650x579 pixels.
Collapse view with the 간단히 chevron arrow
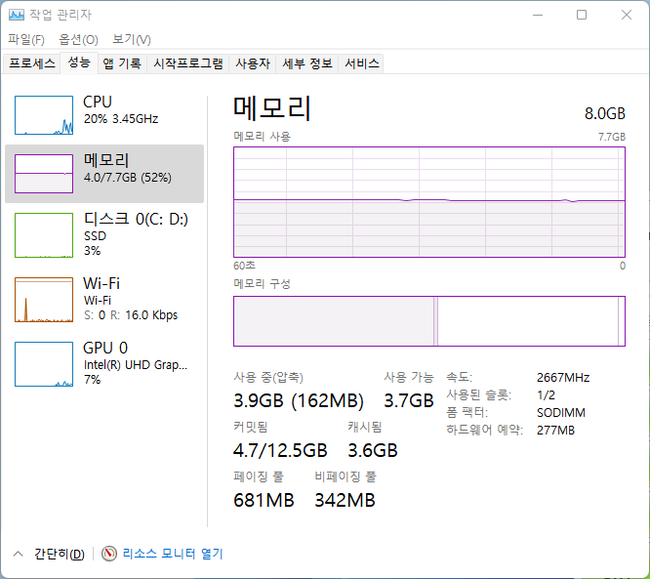[18, 554]
